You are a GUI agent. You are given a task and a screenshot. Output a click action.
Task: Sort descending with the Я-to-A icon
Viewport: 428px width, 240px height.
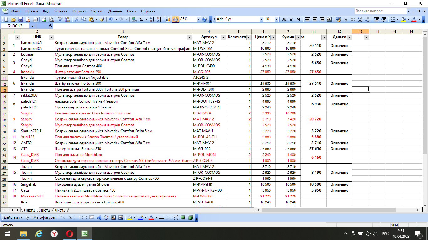159,19
